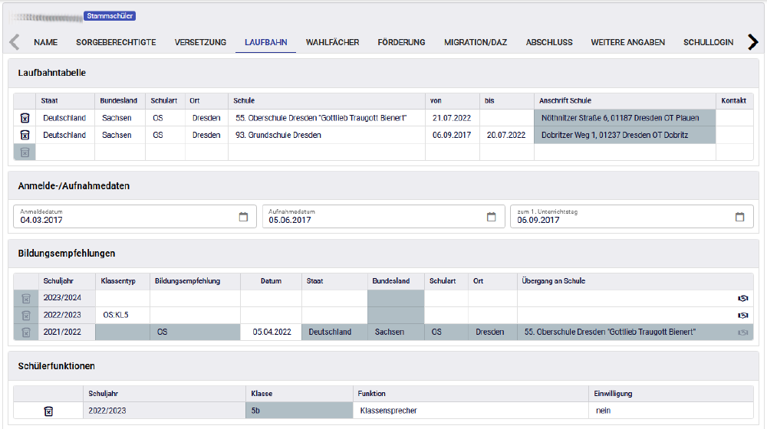Viewport: 767px width, 429px height.
Task: Click handshake icon in 2023/2024 row
Action: click(742, 298)
